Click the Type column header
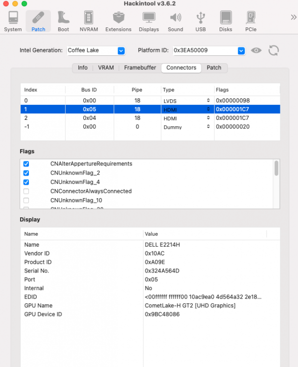Viewport: 298px width, 367px height. pos(187,90)
